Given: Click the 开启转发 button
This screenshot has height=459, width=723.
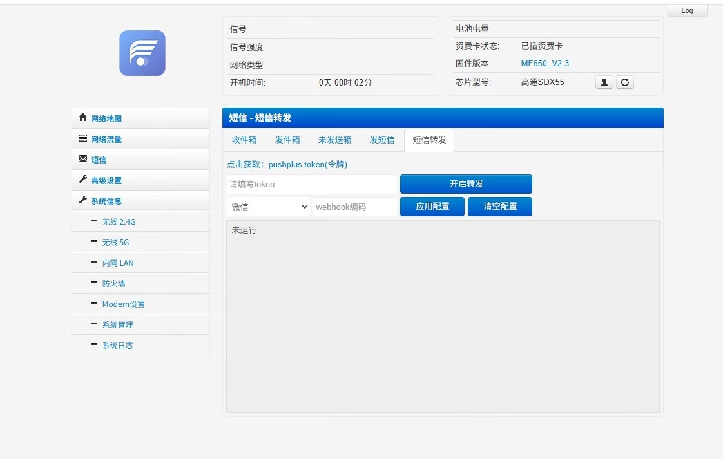Looking at the screenshot, I should click(x=466, y=184).
